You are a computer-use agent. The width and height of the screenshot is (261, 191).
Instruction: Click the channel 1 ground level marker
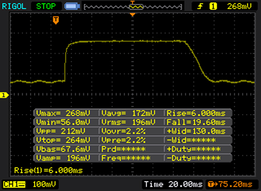pos(4,95)
